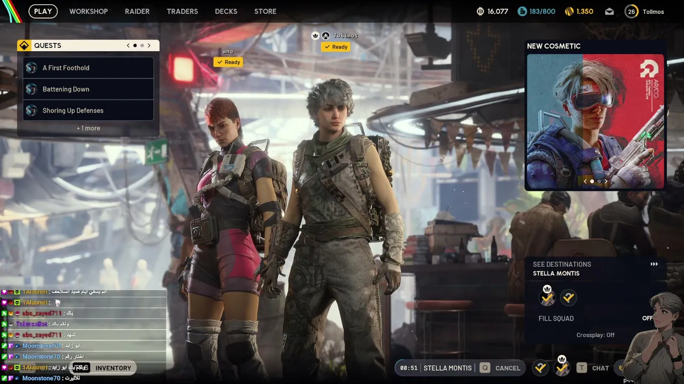Open the Tollmos player profile name
The image size is (684, 384).
click(x=653, y=11)
